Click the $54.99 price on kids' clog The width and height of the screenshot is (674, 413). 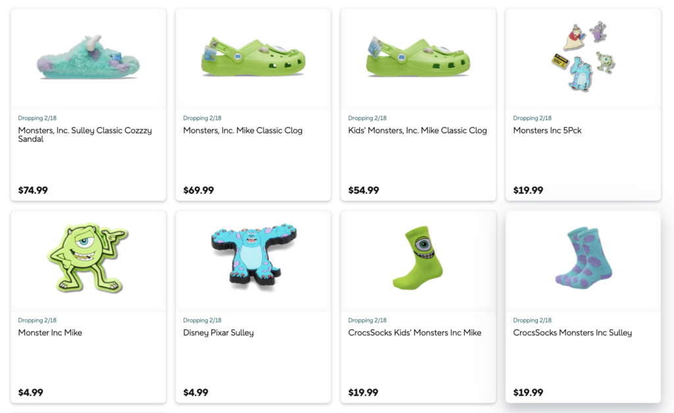(363, 191)
